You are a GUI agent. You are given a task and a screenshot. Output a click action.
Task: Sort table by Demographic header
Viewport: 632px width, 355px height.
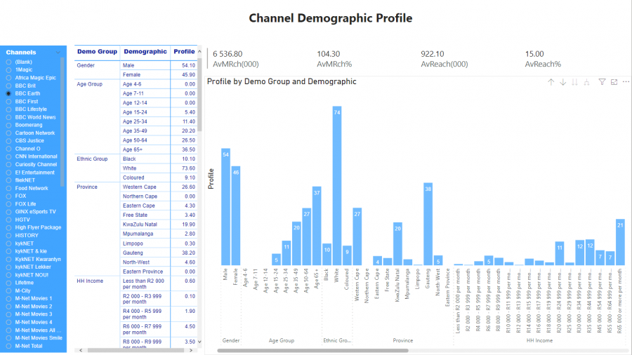point(145,51)
